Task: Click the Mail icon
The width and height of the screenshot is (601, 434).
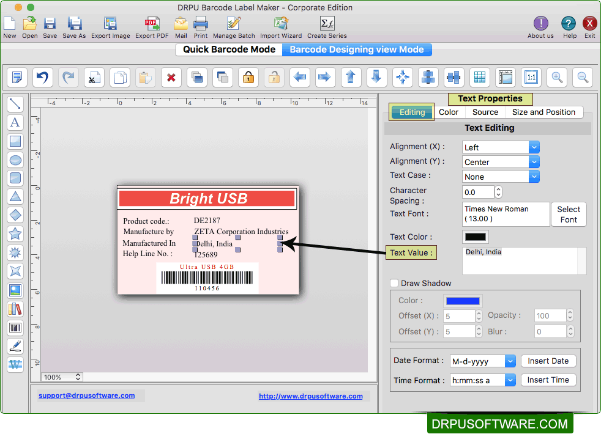Action: coord(181,24)
